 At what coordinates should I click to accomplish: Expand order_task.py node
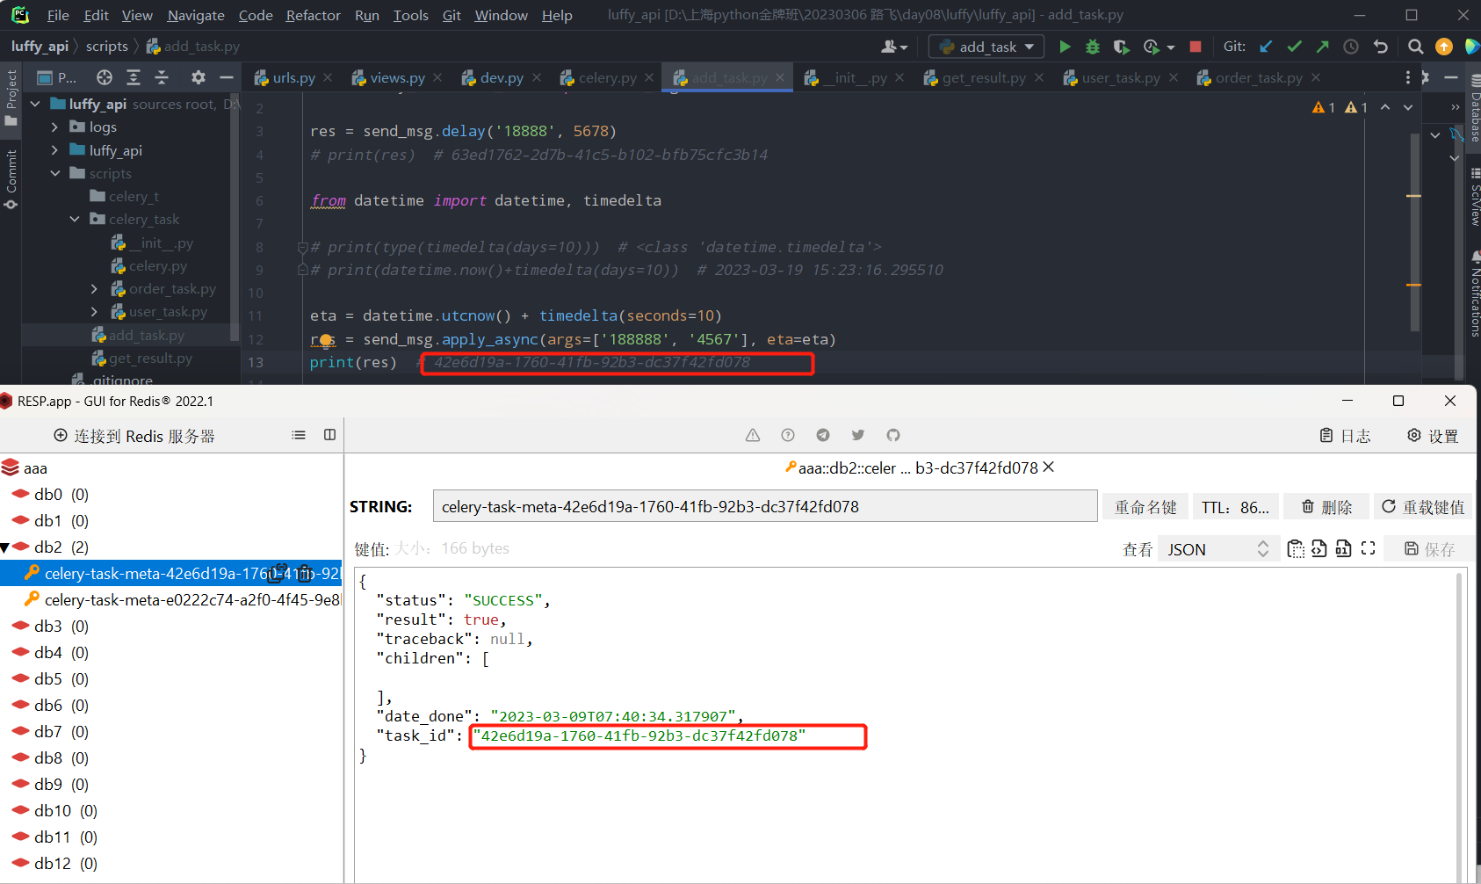[95, 288]
